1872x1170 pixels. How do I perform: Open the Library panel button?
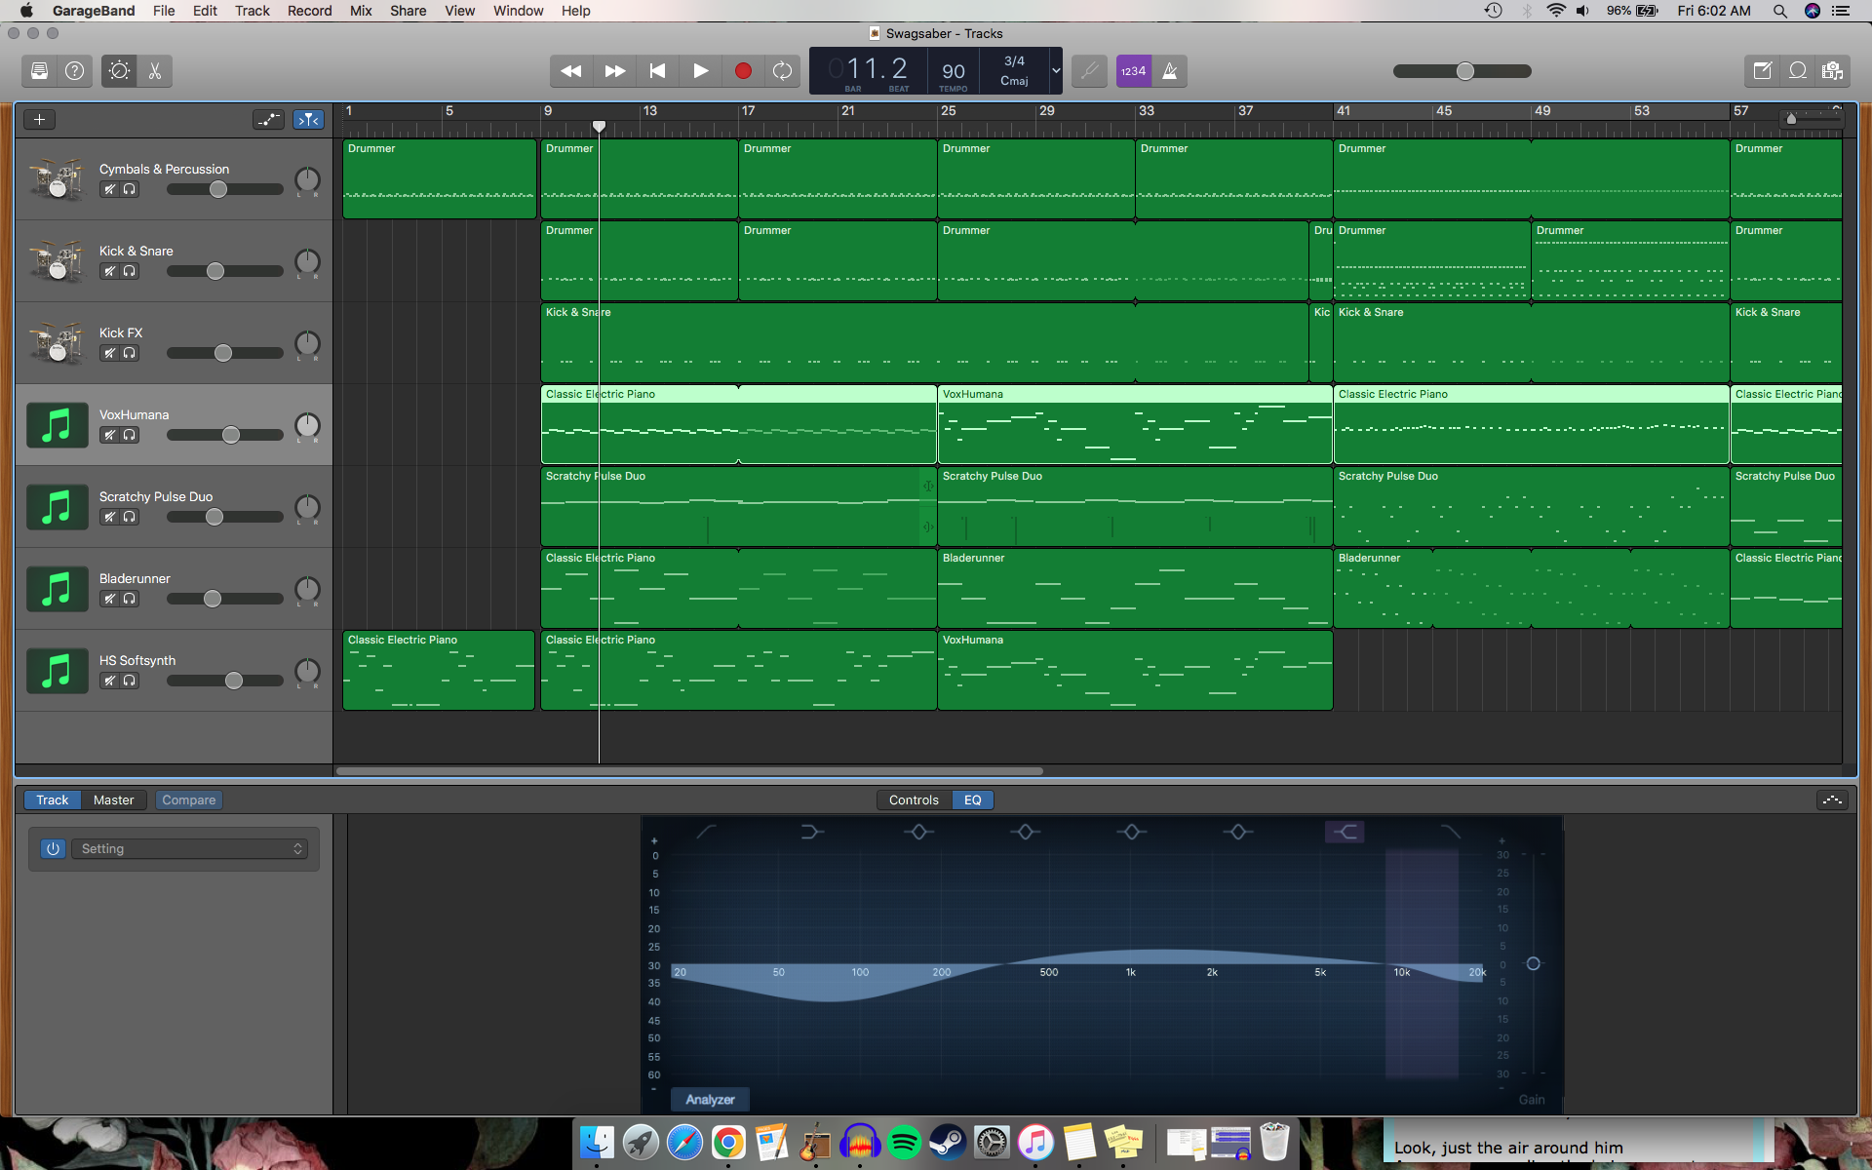point(39,71)
